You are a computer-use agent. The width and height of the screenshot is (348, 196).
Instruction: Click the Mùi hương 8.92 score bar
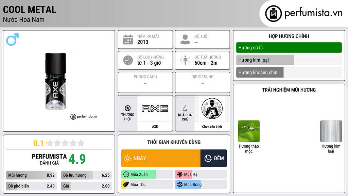(31, 175)
